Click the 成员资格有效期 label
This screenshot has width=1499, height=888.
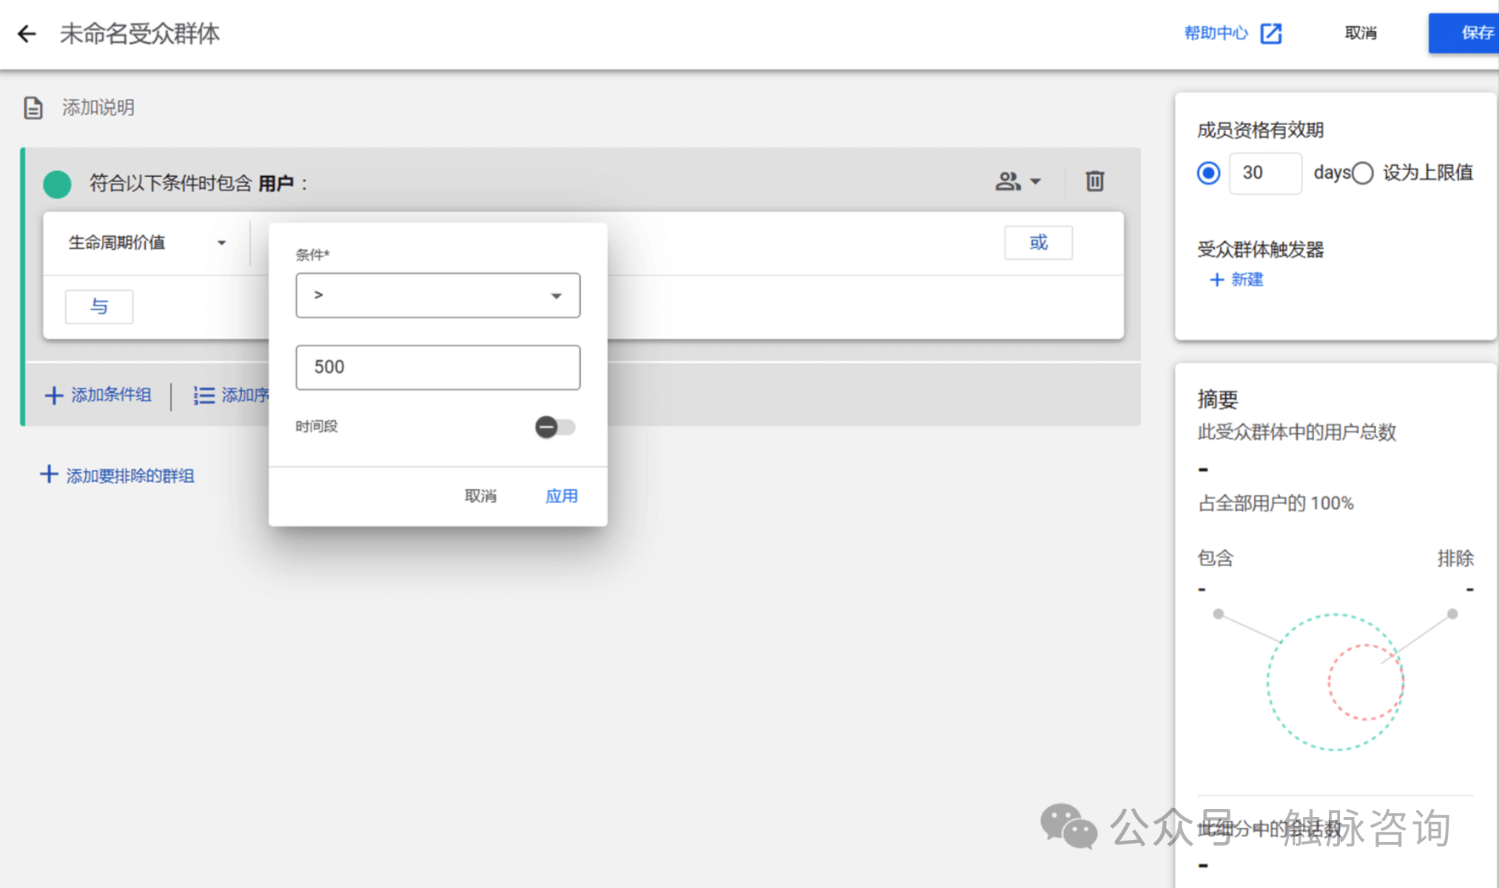[1260, 131]
